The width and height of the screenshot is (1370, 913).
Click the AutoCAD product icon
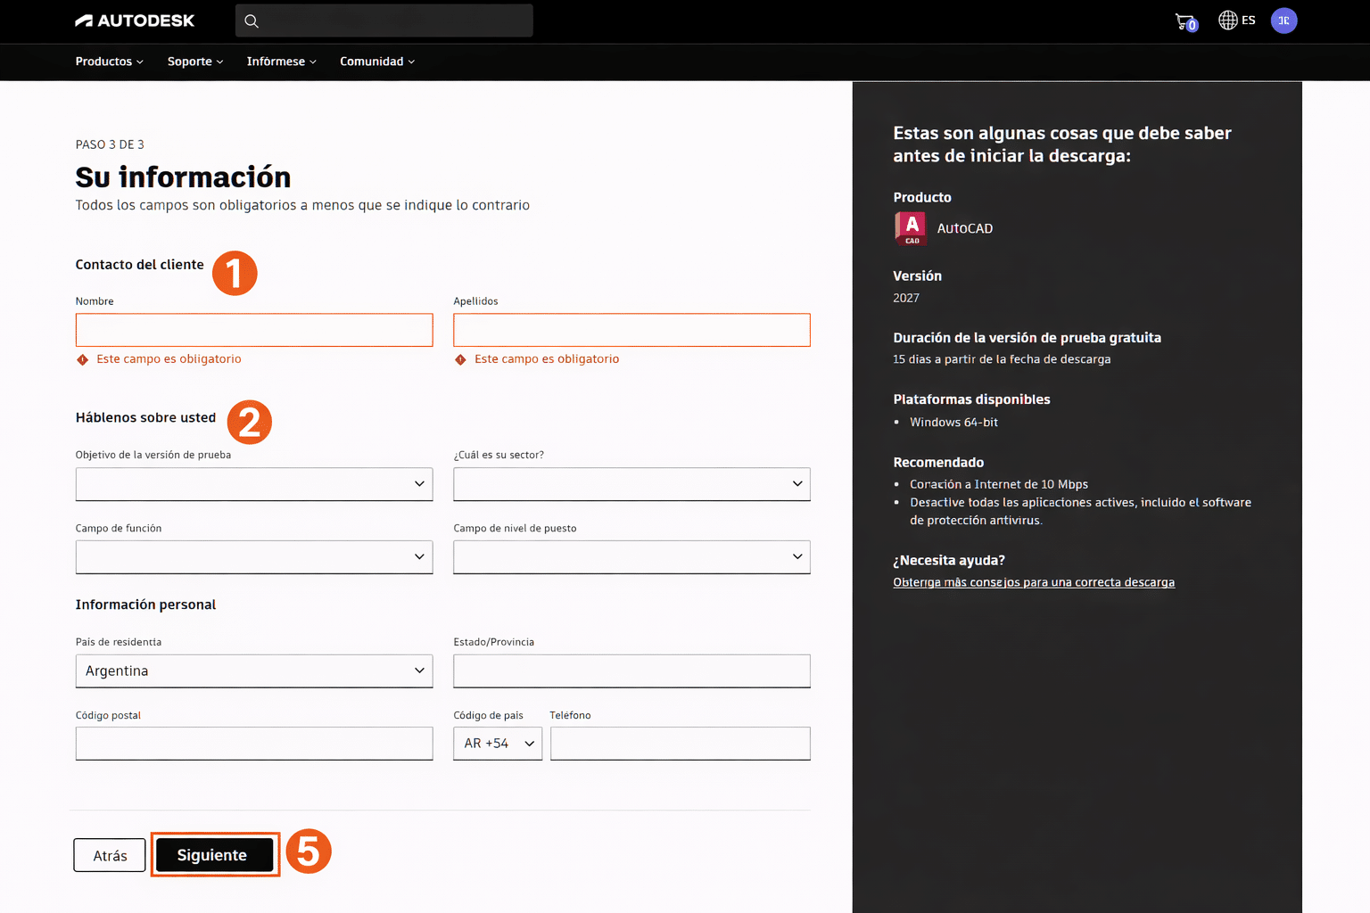click(x=910, y=228)
